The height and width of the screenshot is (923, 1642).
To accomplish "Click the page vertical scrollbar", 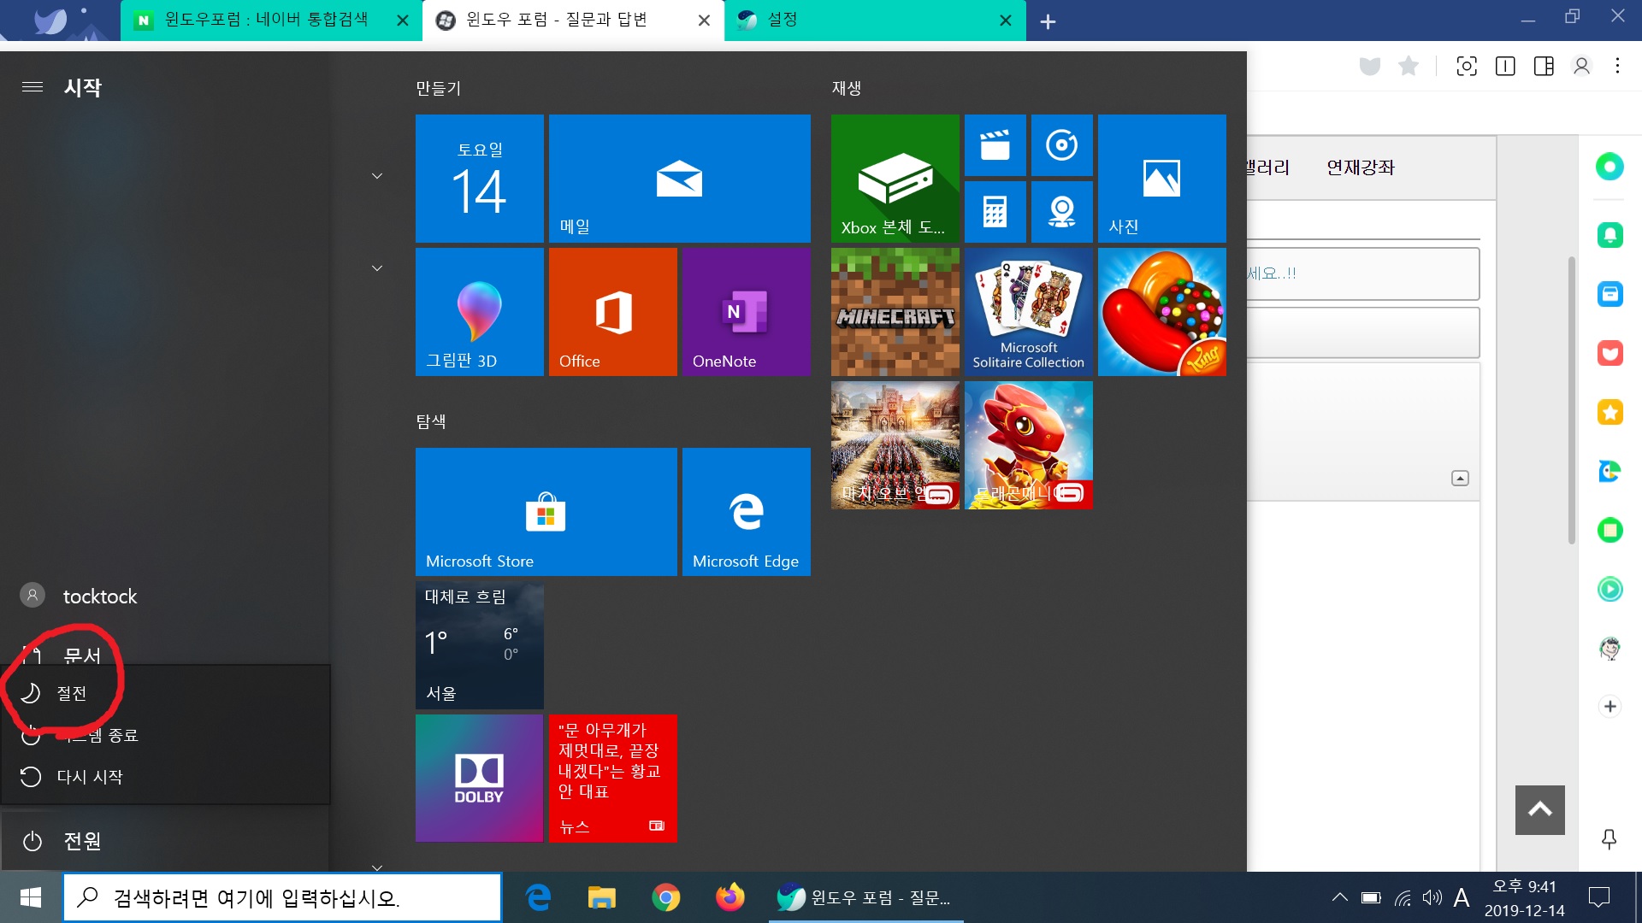I will click(x=1572, y=399).
